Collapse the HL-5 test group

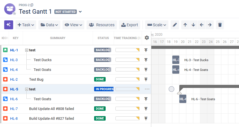pos(27,89)
